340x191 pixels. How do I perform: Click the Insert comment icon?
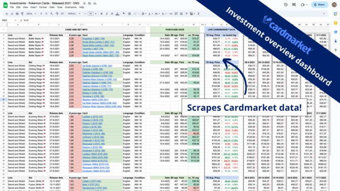(x=176, y=14)
